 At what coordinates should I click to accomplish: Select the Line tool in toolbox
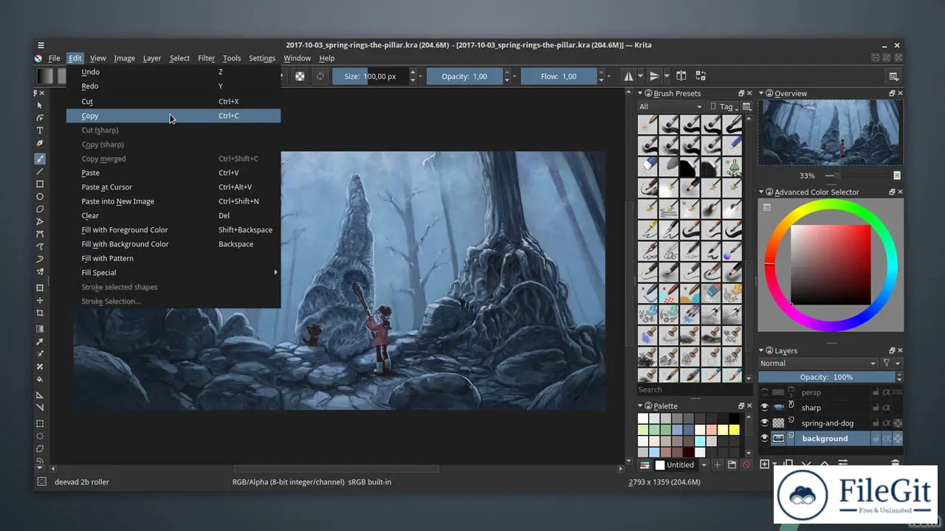pyautogui.click(x=40, y=171)
